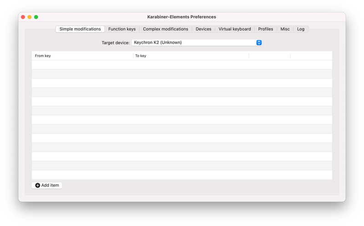Viewport: 364px width, 226px height.
Task: View the Log tab
Action: point(301,29)
